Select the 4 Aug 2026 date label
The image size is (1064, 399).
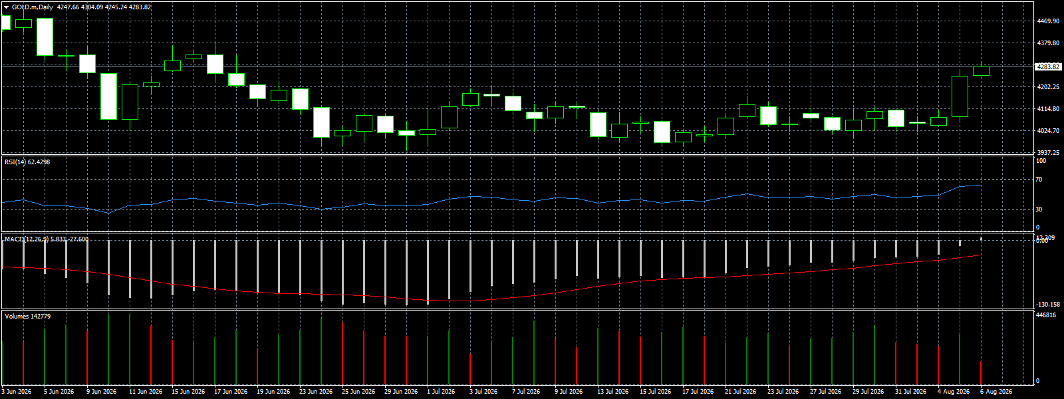coord(954,392)
